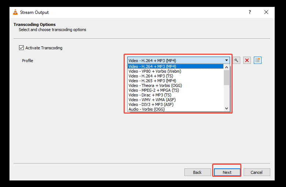The width and height of the screenshot is (286, 187).
Task: Click the Transcoding Options heading
Action: pos(35,24)
